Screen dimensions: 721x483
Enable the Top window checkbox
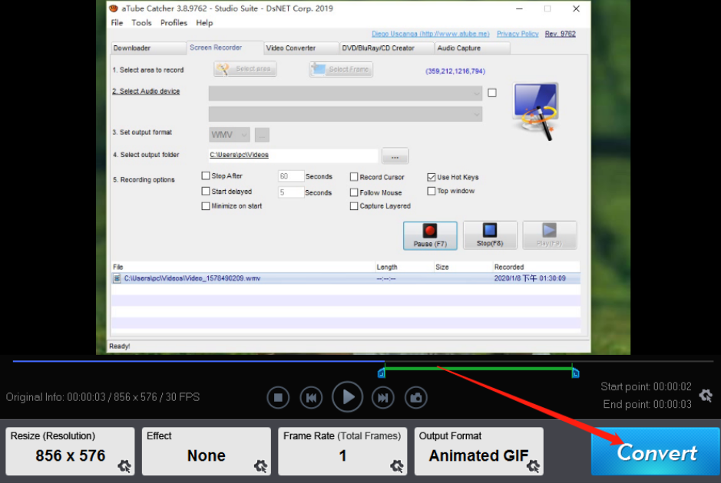[432, 191]
